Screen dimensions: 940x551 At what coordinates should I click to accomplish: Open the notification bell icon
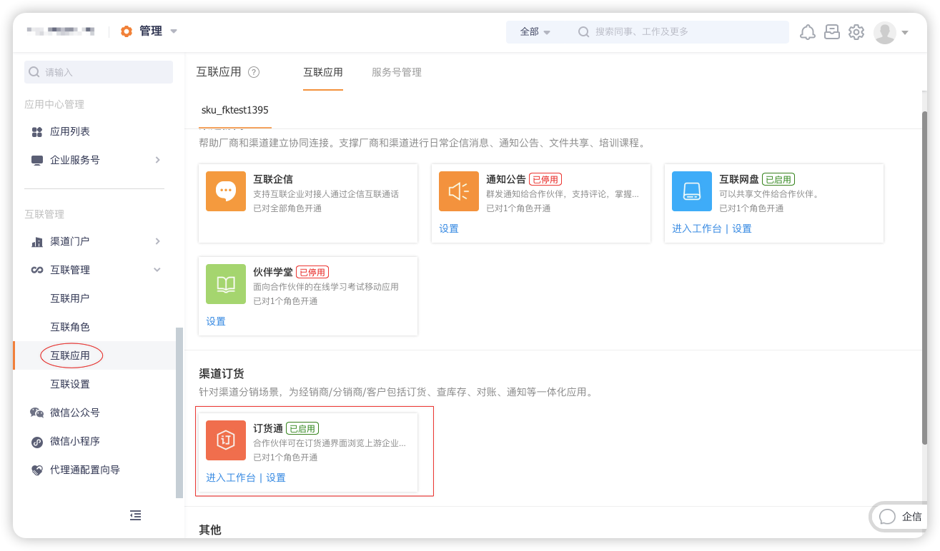pyautogui.click(x=808, y=32)
